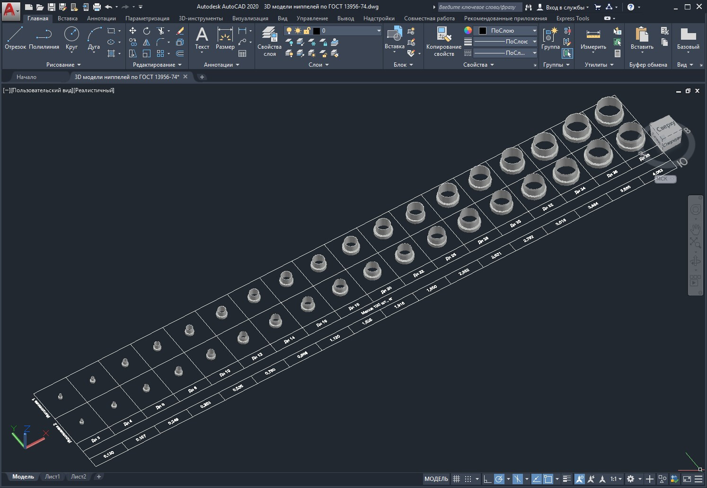707x488 pixels.
Task: Click the clean screen icon in status bar
Action: 687,479
